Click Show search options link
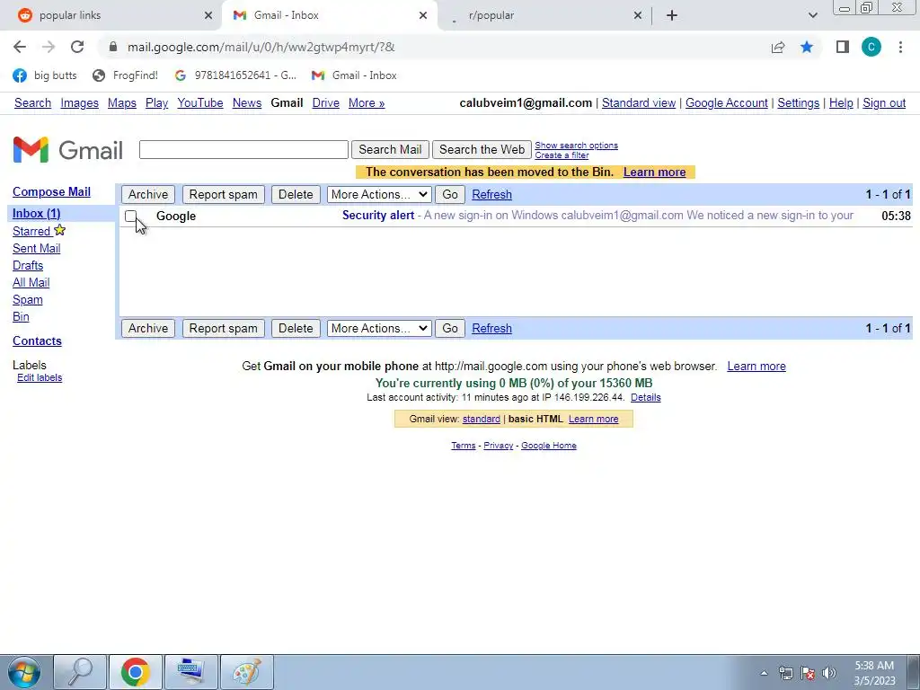Screen dimensions: 920x690 [x=576, y=145]
